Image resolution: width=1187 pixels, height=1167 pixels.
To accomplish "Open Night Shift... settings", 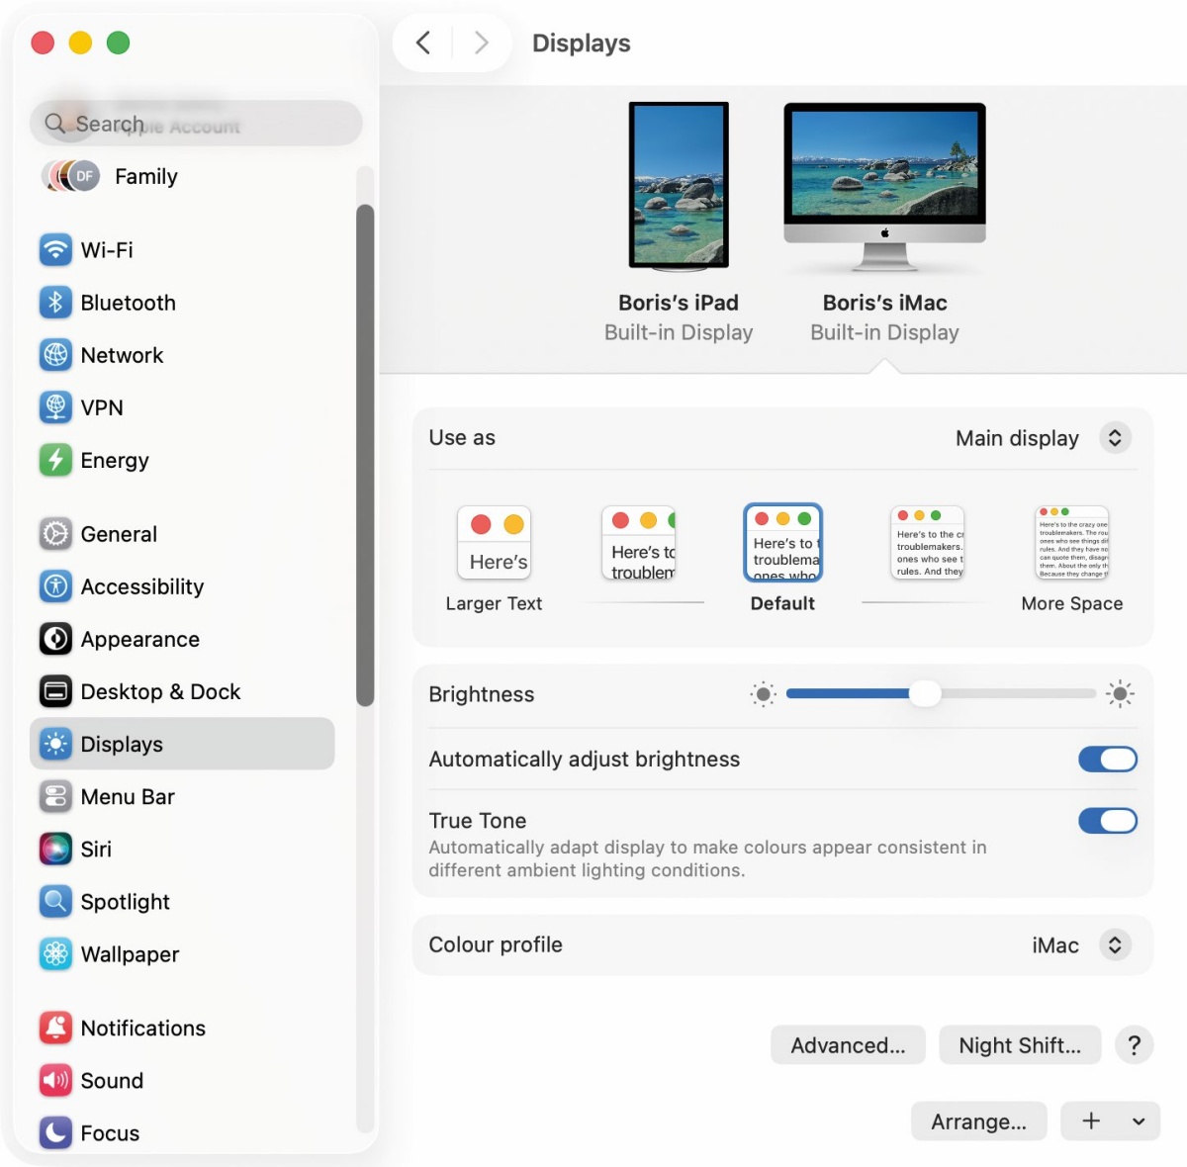I will [1020, 1044].
